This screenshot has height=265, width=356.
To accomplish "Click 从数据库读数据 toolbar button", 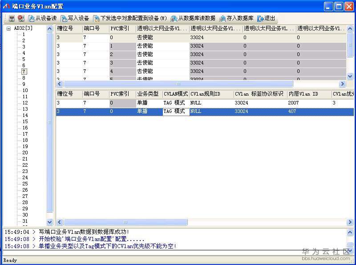I will click(x=193, y=18).
